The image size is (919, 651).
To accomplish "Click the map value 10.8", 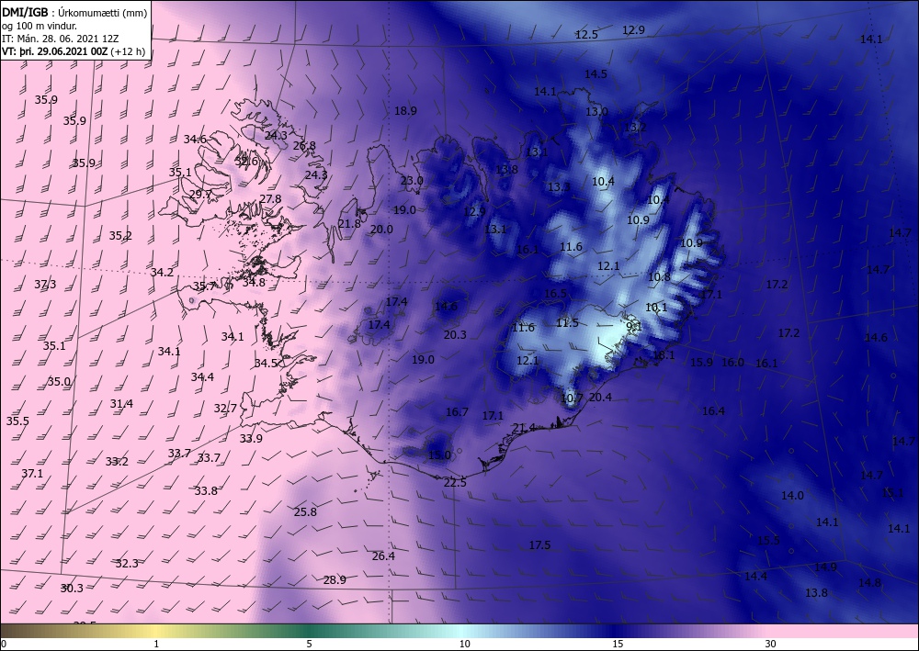I will click(x=659, y=277).
